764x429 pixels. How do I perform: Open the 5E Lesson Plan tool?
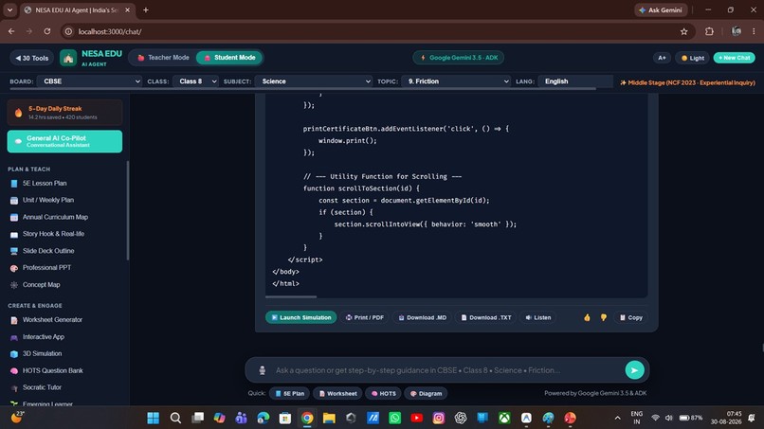44,183
